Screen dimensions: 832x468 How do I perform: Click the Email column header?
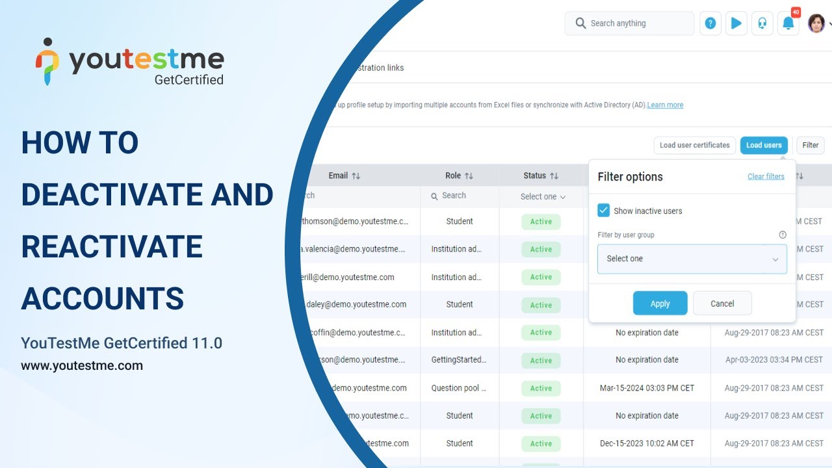[338, 175]
